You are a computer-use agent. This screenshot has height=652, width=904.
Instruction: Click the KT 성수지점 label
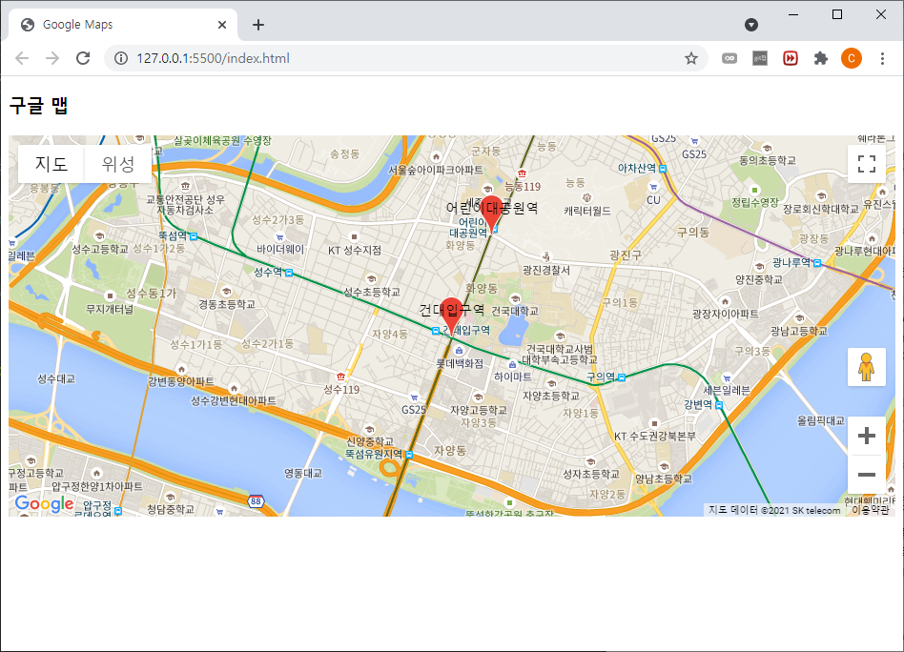click(355, 250)
